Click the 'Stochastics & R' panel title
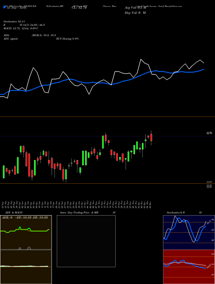The image size is (215, 284). point(176,213)
